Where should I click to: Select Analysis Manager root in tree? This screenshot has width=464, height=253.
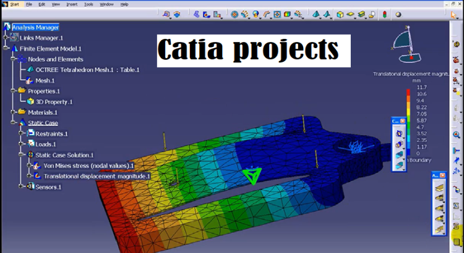(35, 27)
